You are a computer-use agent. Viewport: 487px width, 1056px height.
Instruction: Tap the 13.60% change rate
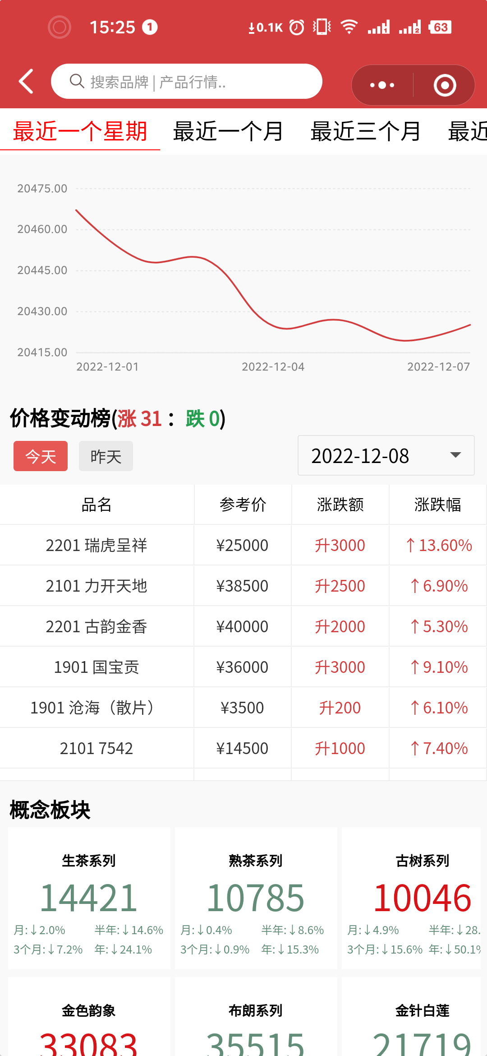click(439, 545)
